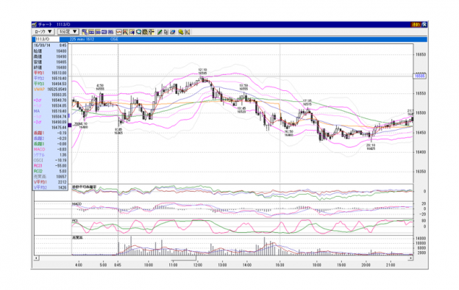
Task: Click left arrow of horizontal scrollbar
Action: [36, 258]
